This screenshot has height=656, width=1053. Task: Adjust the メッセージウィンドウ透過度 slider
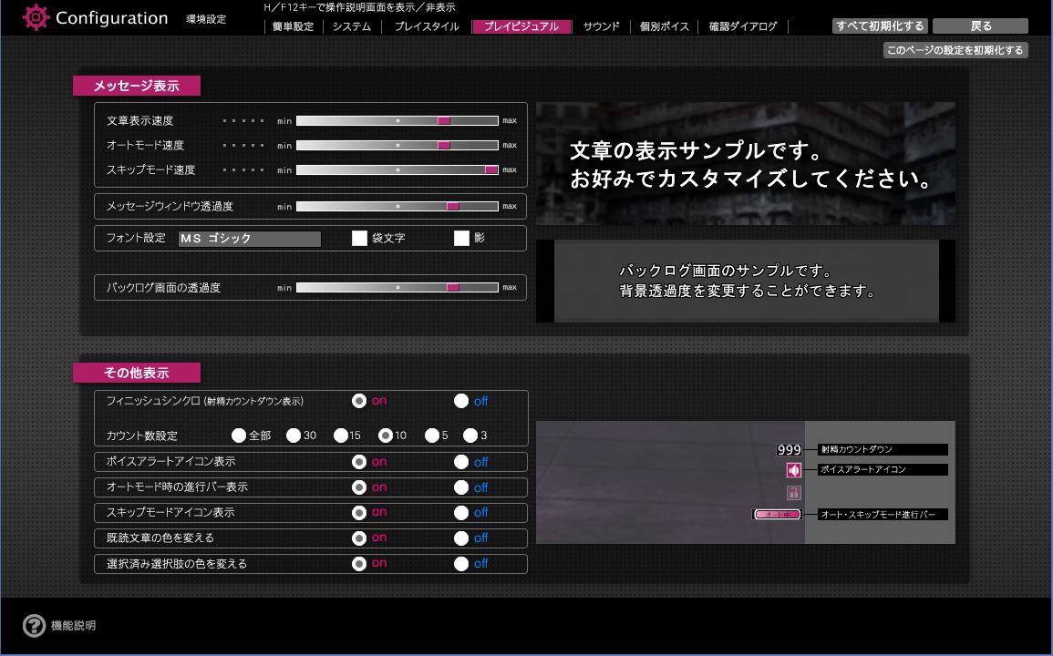[397, 206]
